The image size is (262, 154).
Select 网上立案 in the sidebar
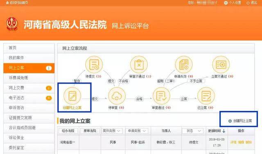(29, 68)
